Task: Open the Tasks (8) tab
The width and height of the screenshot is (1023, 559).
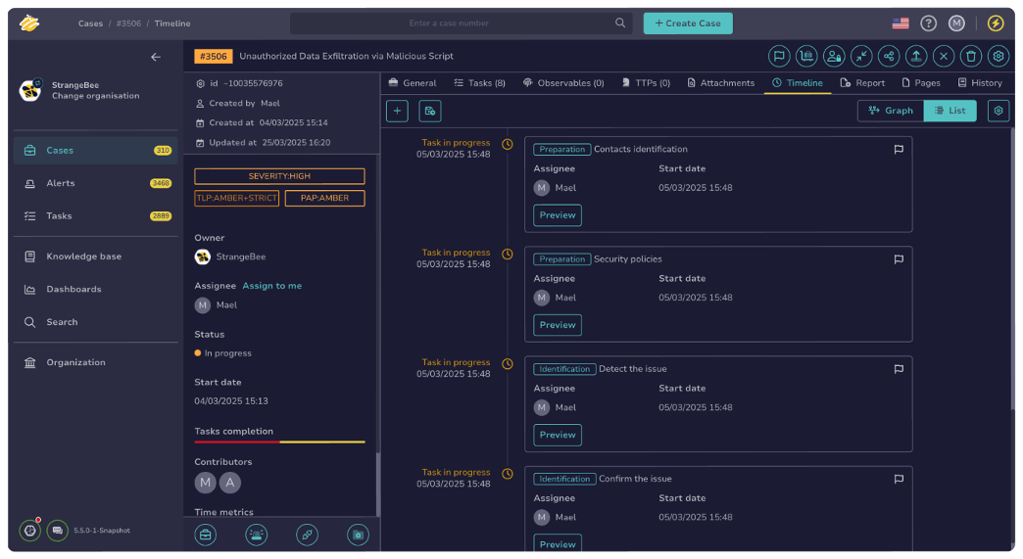Action: (479, 83)
